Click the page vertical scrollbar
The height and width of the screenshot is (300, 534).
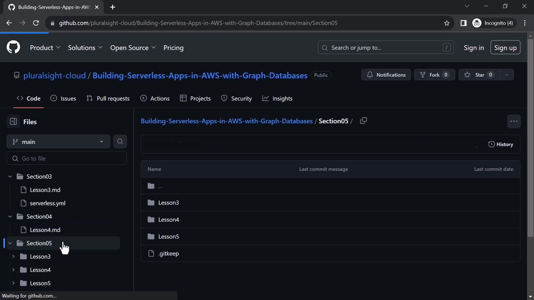coord(530,137)
